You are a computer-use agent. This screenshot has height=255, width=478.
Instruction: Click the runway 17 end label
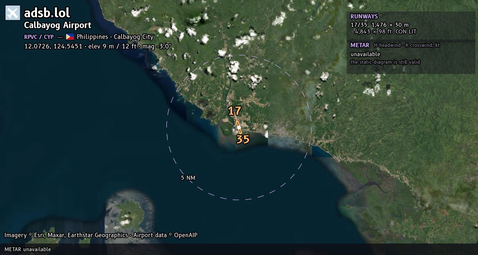235,111
